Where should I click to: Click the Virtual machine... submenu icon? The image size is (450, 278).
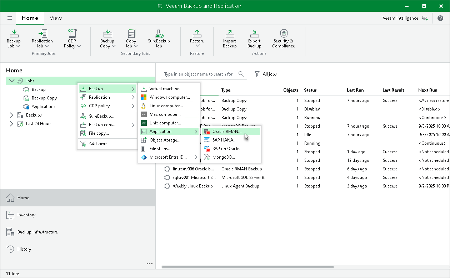click(144, 89)
